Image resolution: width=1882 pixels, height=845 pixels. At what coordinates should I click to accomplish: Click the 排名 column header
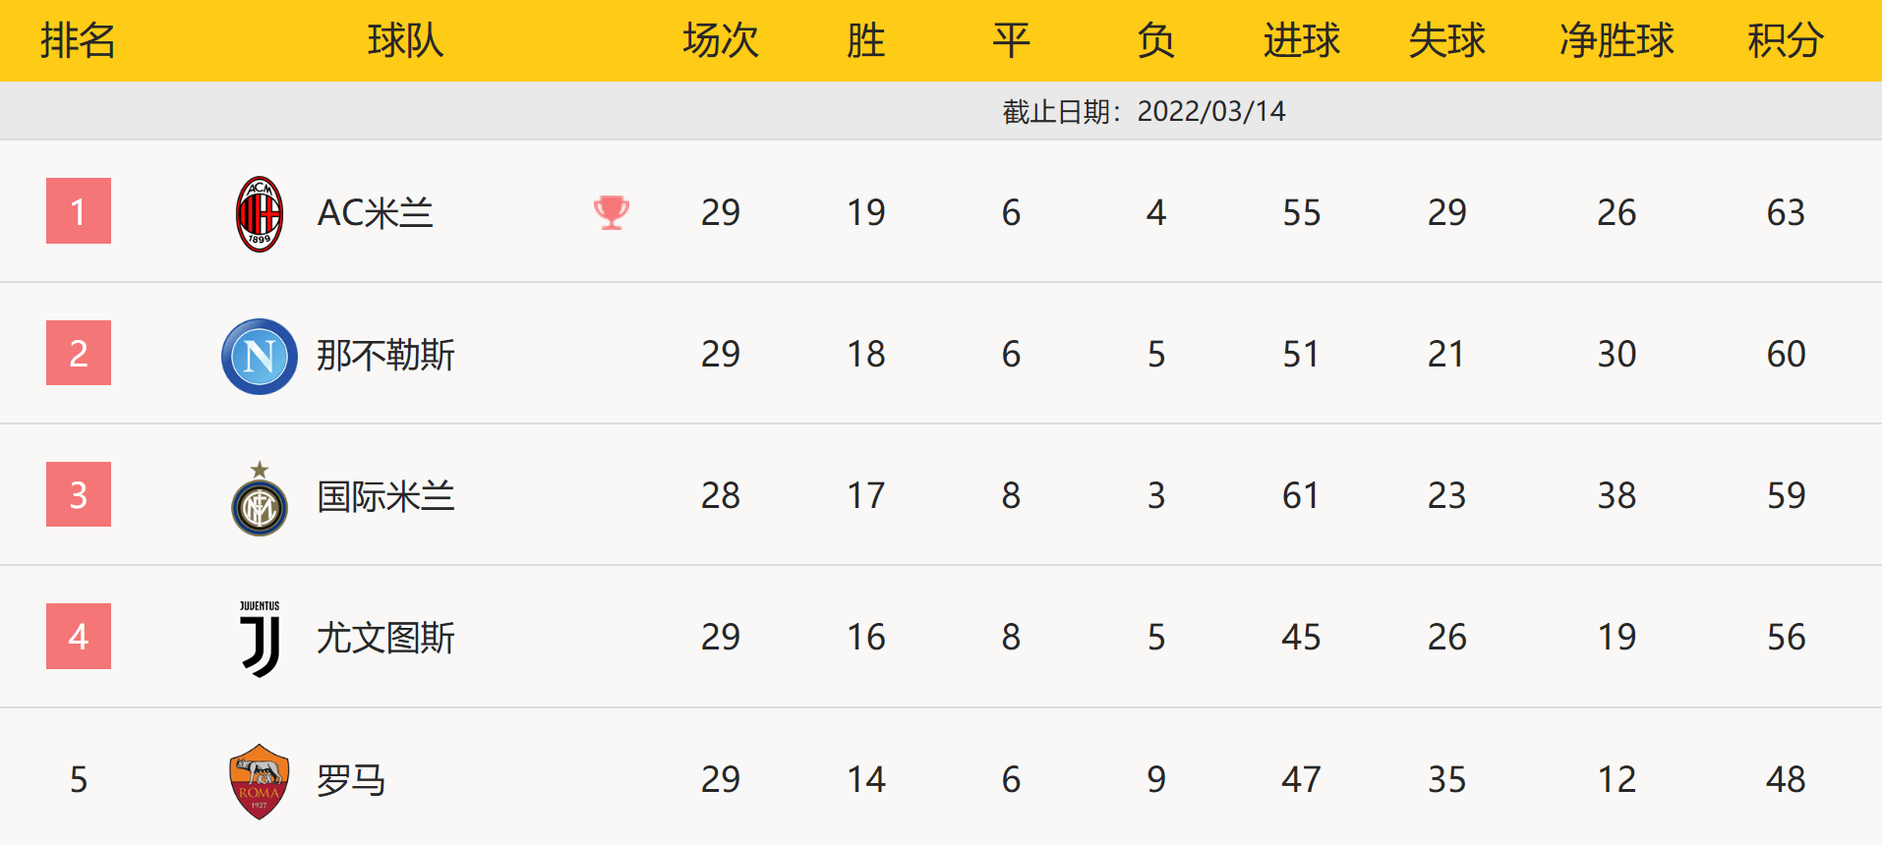coord(79,41)
